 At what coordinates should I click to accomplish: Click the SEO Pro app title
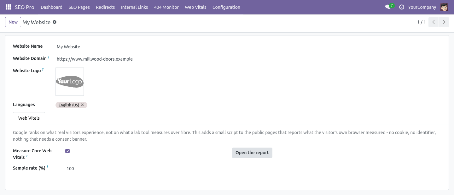(25, 7)
